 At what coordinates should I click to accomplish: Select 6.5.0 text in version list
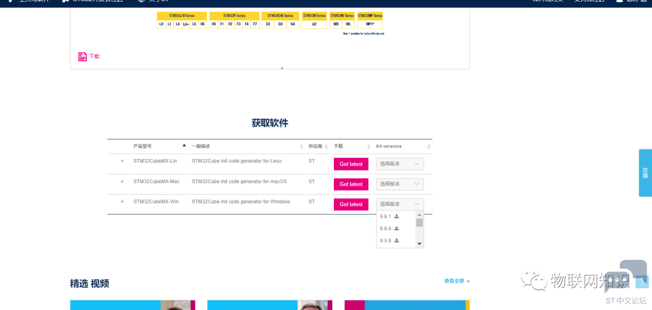(385, 241)
